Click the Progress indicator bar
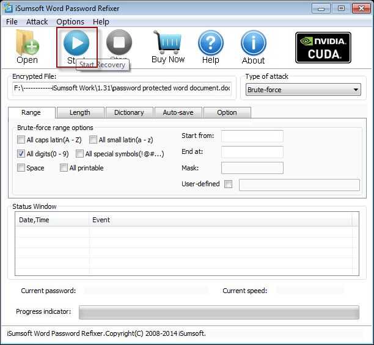The image size is (374, 345). [x=219, y=312]
